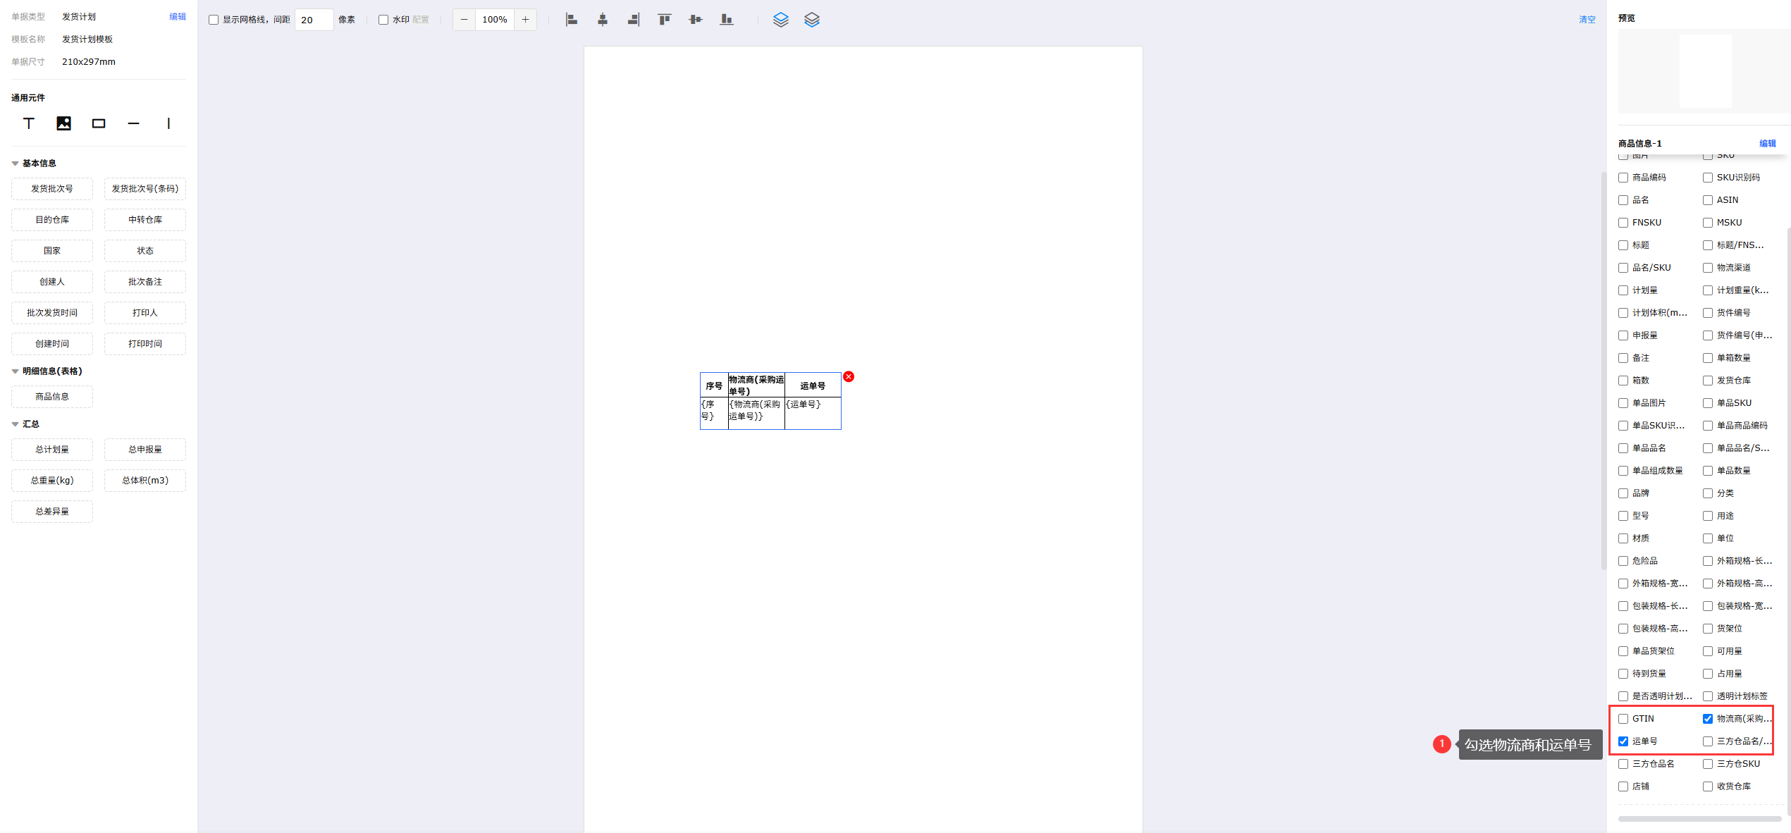Click 编辑 next to 商品信息-1
Viewport: 1791px width, 833px height.
coord(1768,143)
